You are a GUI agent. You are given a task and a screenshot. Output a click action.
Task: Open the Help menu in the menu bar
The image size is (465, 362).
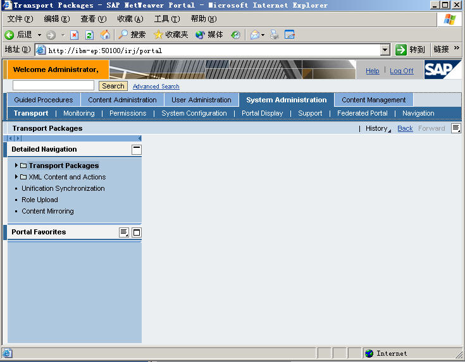[204, 19]
